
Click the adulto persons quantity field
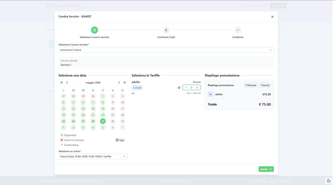click(x=191, y=87)
